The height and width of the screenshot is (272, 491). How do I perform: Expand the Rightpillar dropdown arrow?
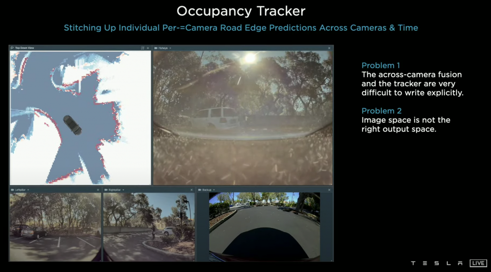tap(123, 190)
